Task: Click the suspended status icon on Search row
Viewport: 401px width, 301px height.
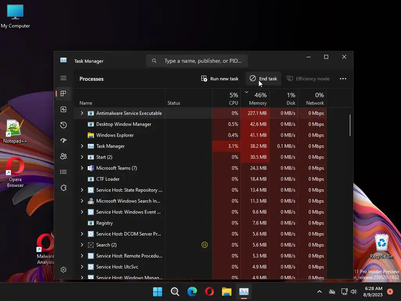Action: tap(204, 245)
